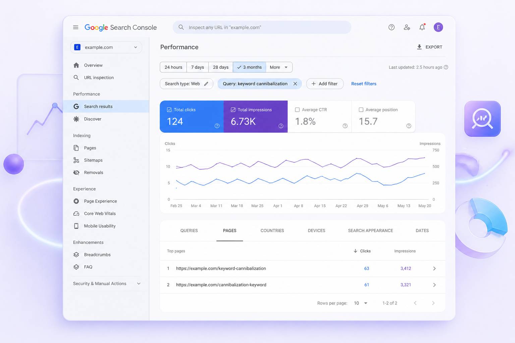Open the Users and permissions icon
Viewport: 515px width, 343px height.
(x=407, y=27)
